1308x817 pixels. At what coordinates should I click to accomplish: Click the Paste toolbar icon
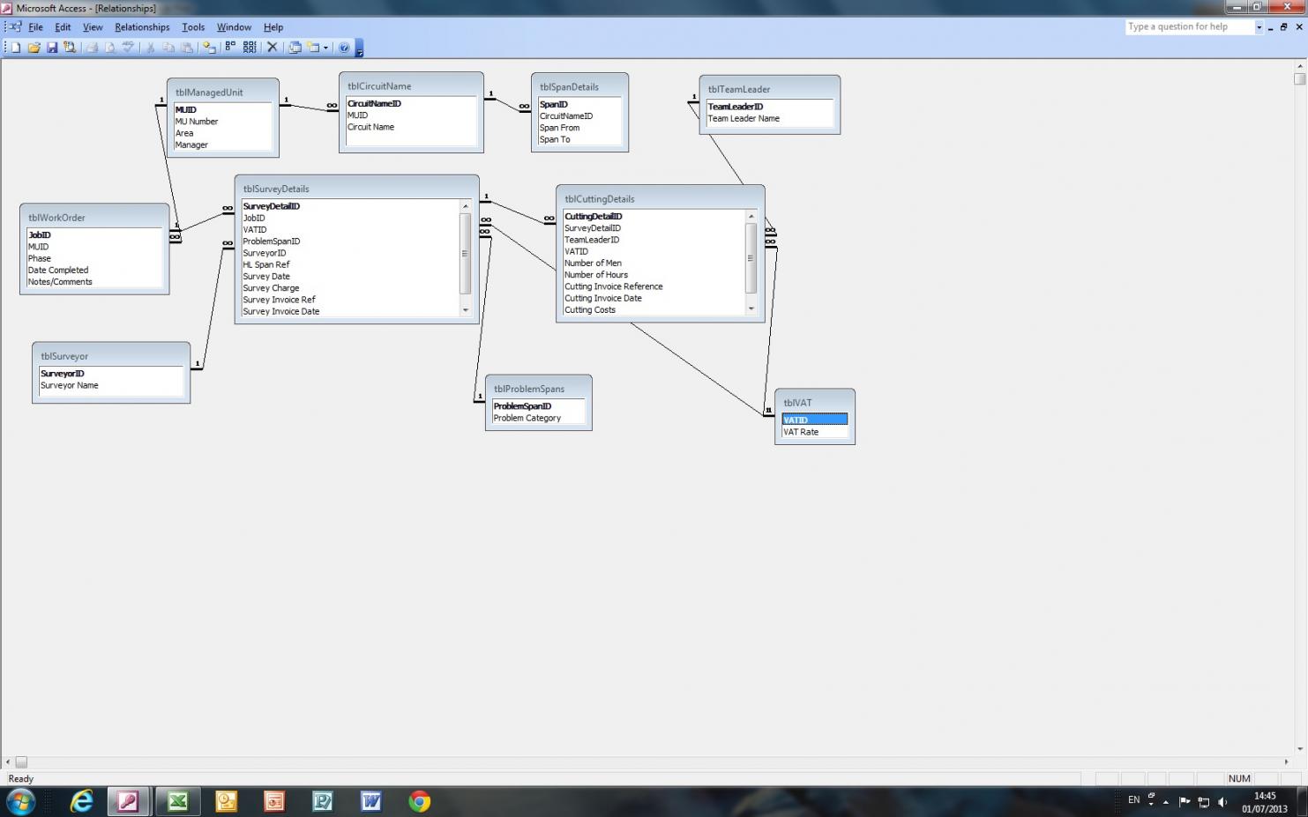pos(186,48)
